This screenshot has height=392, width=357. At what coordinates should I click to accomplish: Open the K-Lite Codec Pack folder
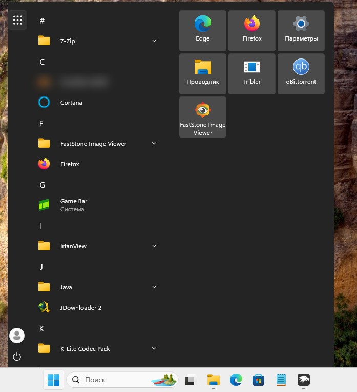coord(98,348)
